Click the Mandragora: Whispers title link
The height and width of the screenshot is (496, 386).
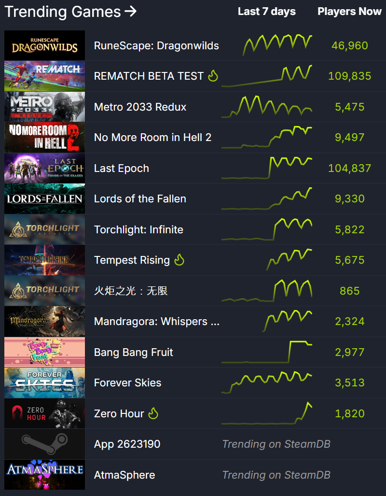pyautogui.click(x=156, y=321)
